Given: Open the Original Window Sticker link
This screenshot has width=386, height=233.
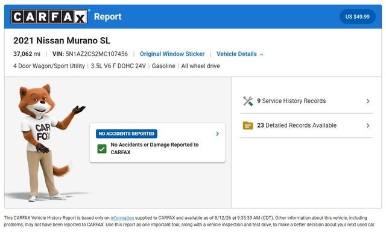Looking at the screenshot, I should [172, 54].
